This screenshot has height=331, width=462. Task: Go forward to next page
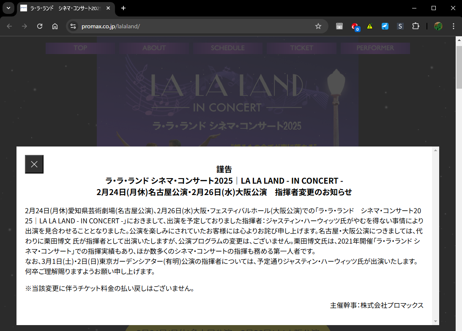(25, 26)
